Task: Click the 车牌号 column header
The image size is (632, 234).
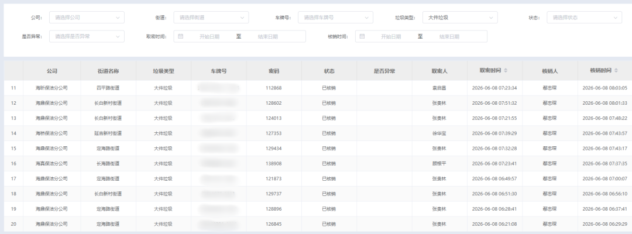Action: 218,71
